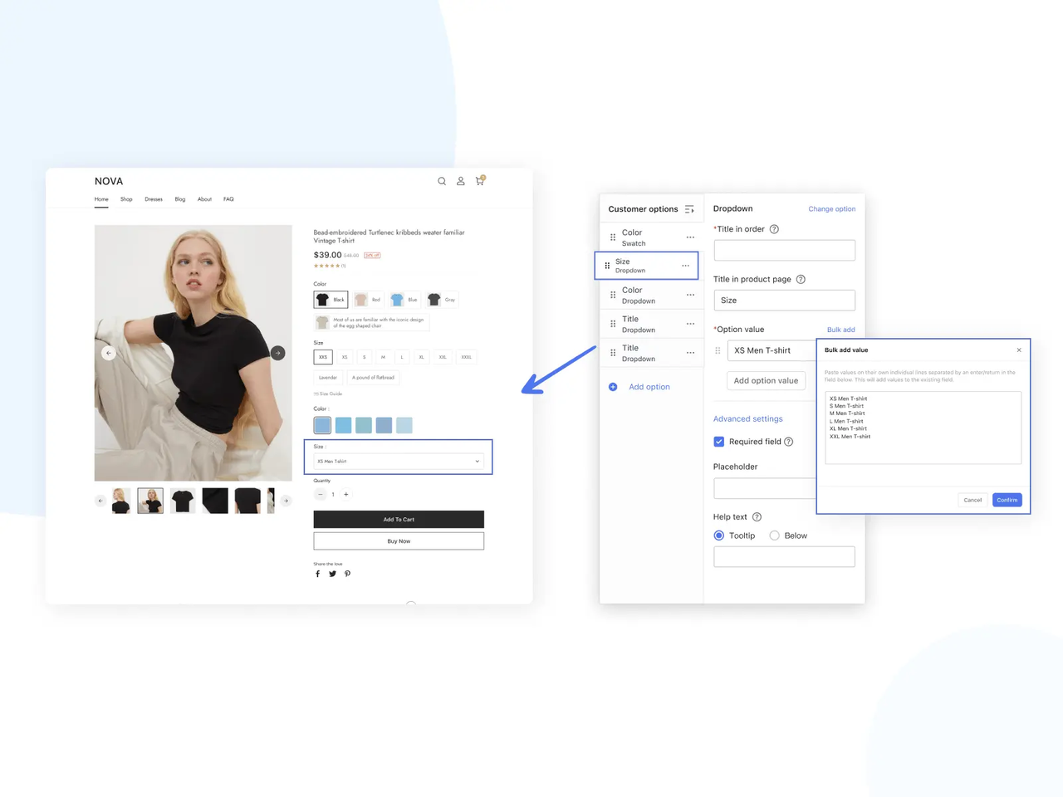Increase quantity with the plus button

coord(346,495)
